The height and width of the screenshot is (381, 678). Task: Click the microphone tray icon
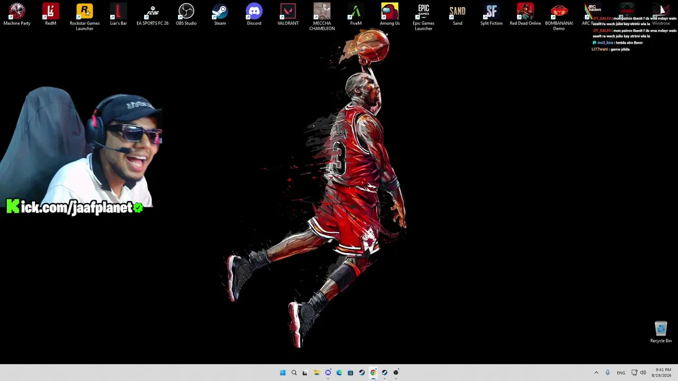click(608, 373)
